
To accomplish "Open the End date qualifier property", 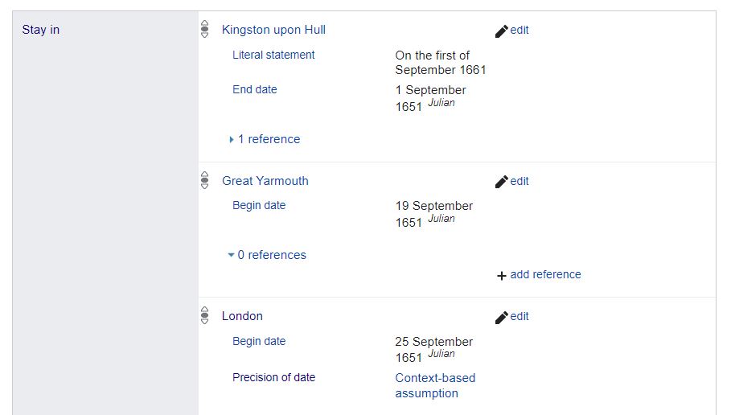I will (x=255, y=89).
